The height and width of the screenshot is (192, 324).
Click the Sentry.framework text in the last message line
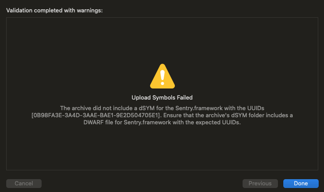tap(147, 123)
